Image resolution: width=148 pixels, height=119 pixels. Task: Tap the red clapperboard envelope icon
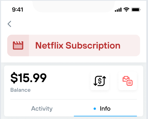[18, 45]
